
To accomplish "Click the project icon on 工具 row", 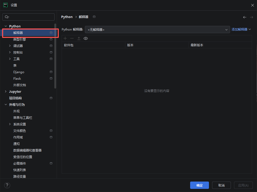I will [x=51, y=59].
